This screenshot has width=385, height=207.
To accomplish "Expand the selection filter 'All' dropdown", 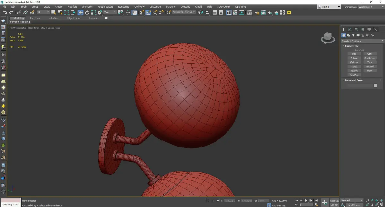I will [43, 12].
